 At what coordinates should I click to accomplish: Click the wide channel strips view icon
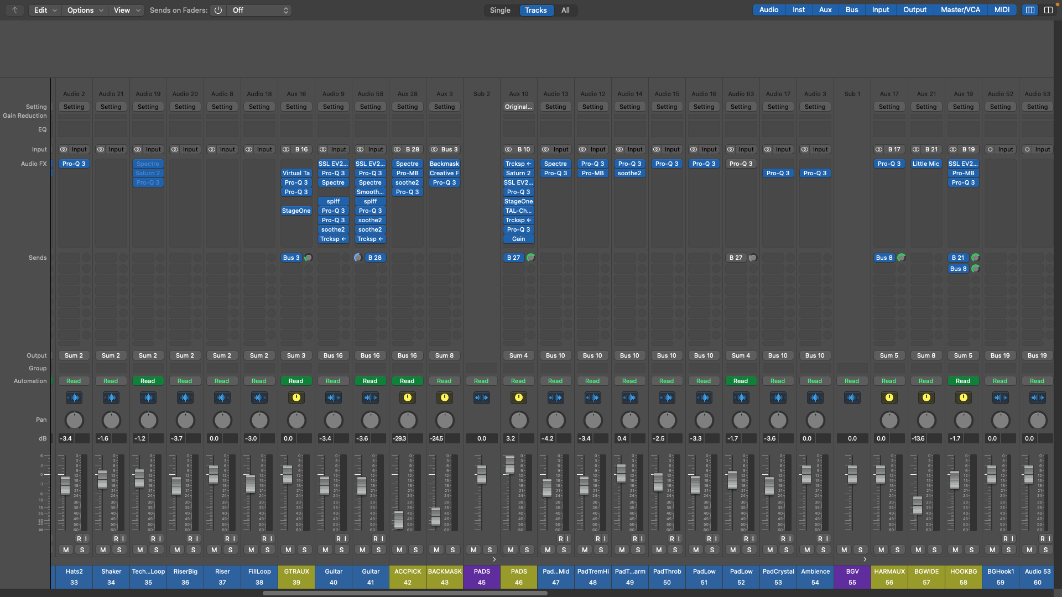click(x=1048, y=10)
